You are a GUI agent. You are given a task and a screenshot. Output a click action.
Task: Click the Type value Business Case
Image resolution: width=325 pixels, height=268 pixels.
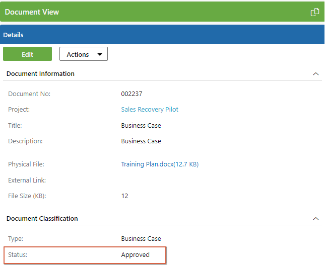click(x=141, y=239)
